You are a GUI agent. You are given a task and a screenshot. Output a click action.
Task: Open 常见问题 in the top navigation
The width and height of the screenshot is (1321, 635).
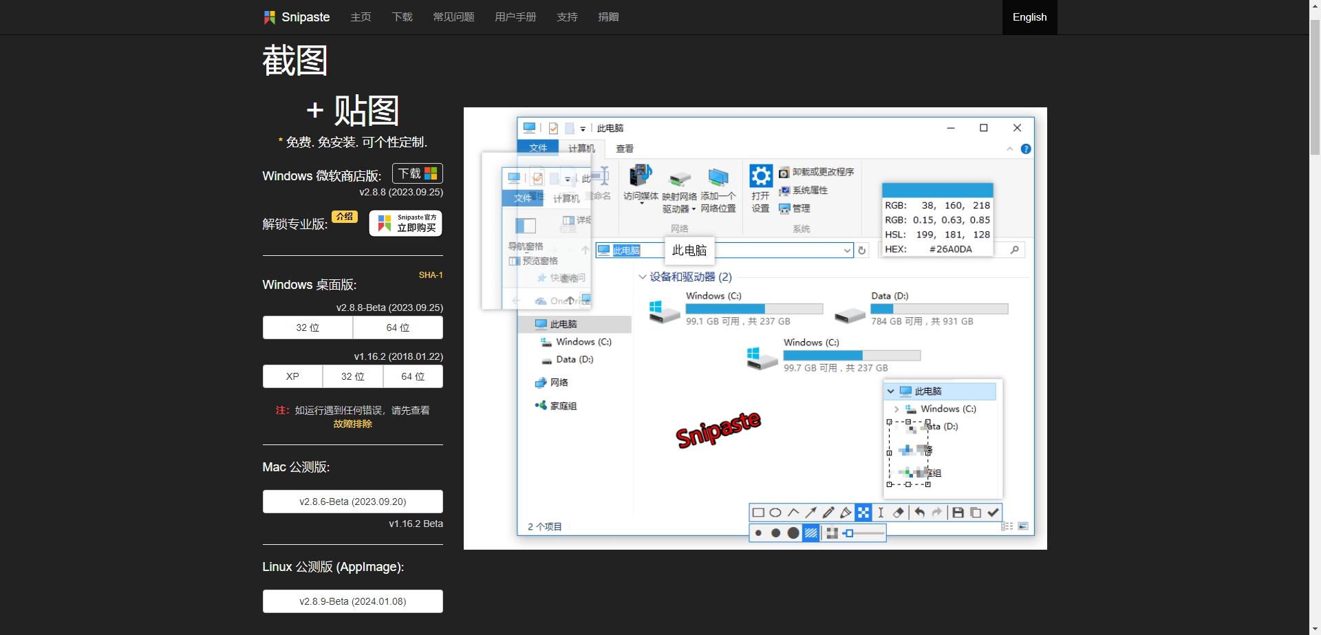[453, 17]
